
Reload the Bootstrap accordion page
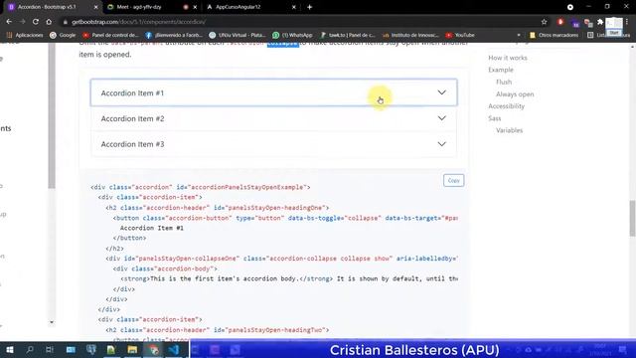36,22
